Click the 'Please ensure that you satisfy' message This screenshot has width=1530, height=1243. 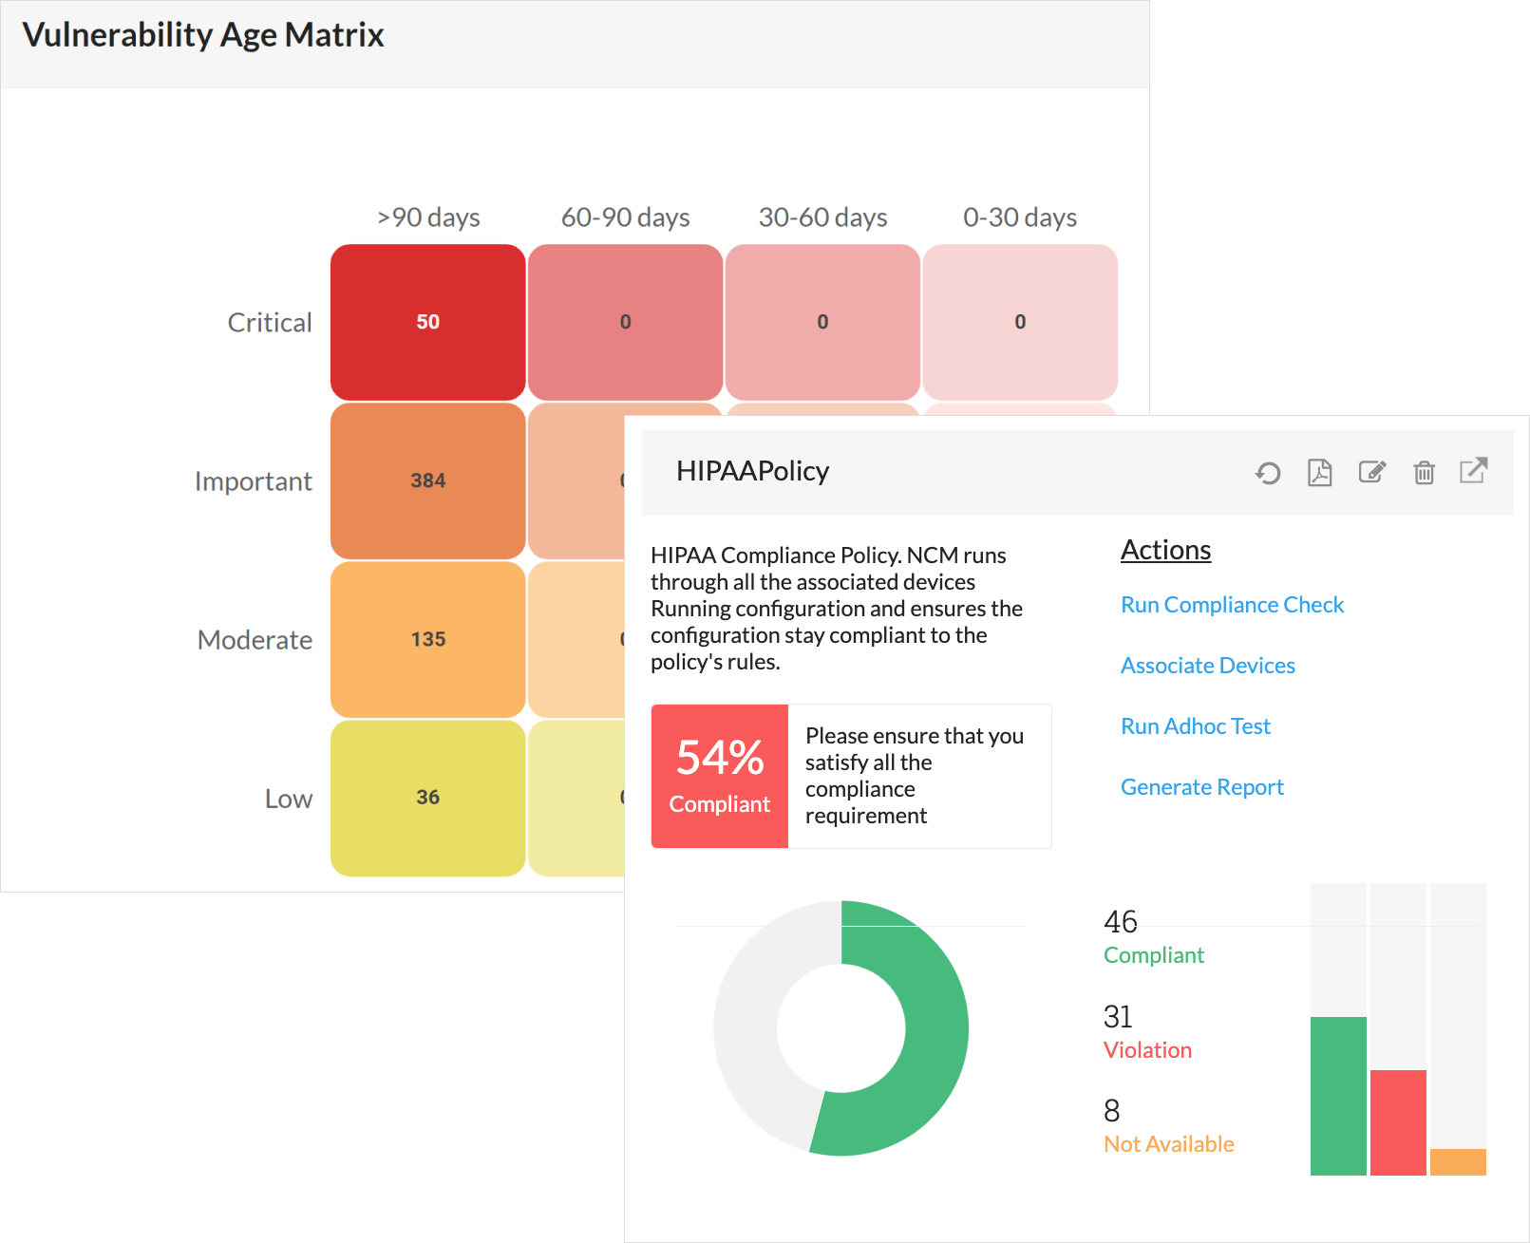[915, 776]
